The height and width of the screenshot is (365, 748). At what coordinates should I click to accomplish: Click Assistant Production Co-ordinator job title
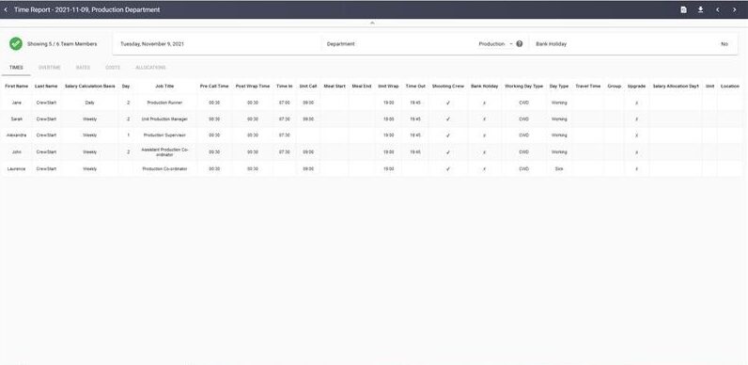pos(164,151)
